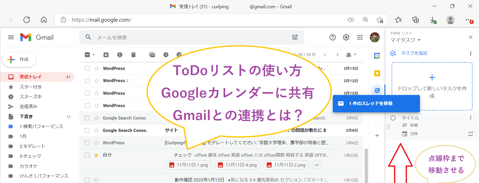Image resolution: width=479 pixels, height=183 pixels.
Task: Show the +3 more attachments
Action: click(x=316, y=165)
